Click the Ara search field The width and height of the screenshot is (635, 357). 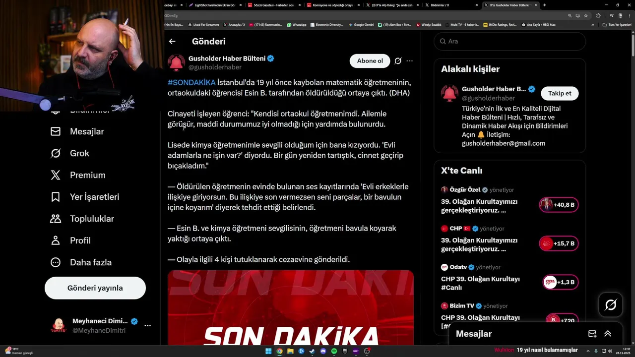[509, 42]
